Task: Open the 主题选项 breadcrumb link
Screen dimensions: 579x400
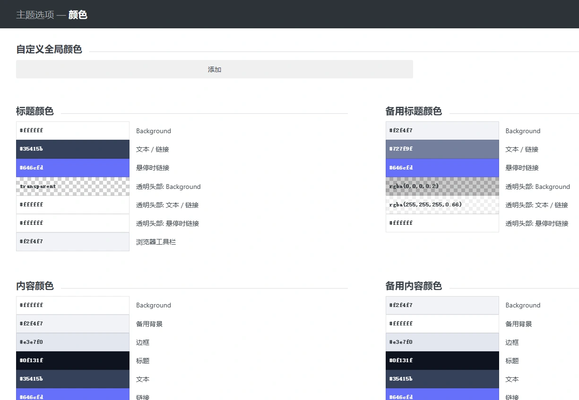Action: pos(35,15)
